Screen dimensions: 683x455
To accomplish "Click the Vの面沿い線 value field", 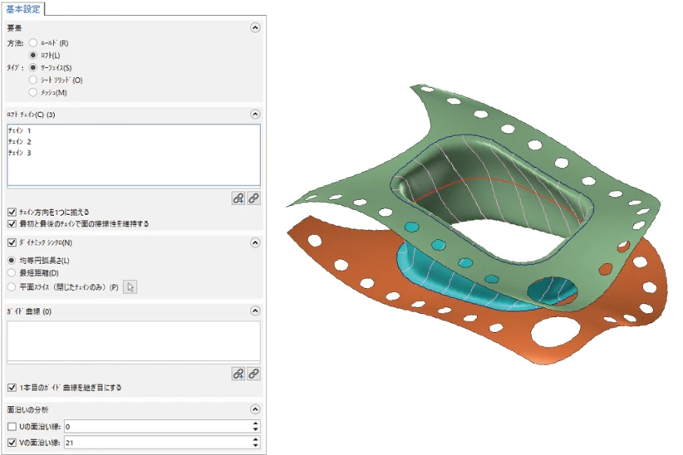I will [150, 443].
